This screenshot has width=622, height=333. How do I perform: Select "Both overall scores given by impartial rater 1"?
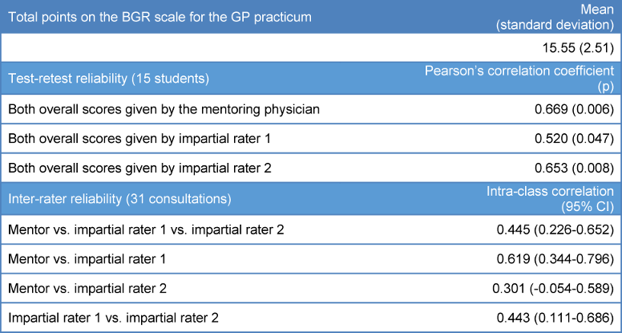[x=139, y=139]
